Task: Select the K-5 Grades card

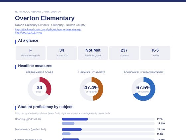Action: (x=155, y=53)
